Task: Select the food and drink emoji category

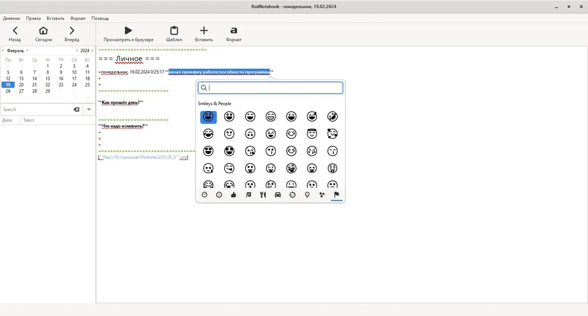Action: pyautogui.click(x=263, y=194)
